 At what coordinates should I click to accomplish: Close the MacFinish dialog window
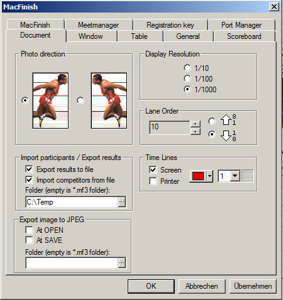point(274,7)
